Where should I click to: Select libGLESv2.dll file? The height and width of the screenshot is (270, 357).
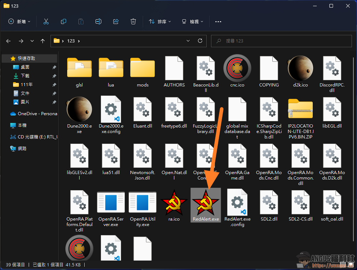tap(79, 162)
